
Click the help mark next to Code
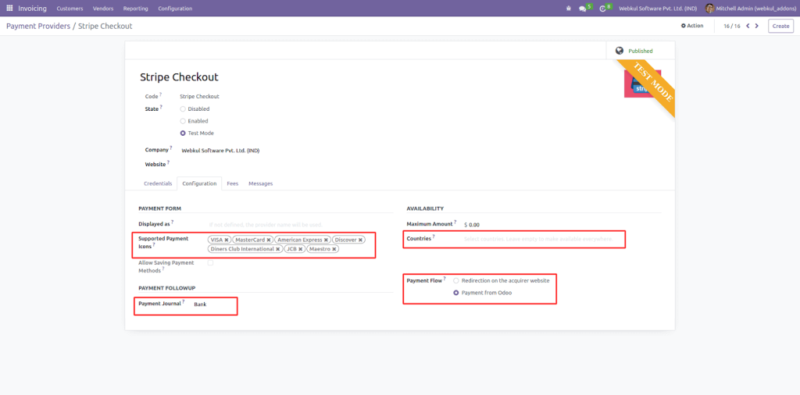161,94
